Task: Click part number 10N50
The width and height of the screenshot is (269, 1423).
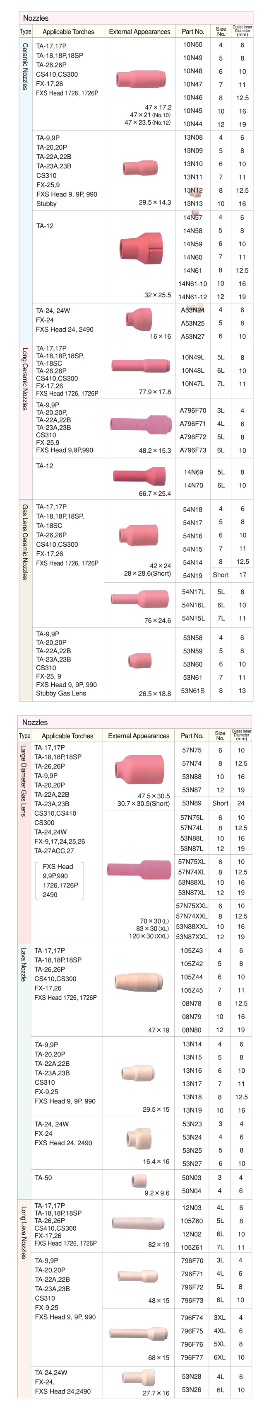Action: [x=192, y=45]
